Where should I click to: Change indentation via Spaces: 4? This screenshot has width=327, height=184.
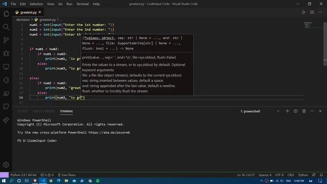[265, 175]
